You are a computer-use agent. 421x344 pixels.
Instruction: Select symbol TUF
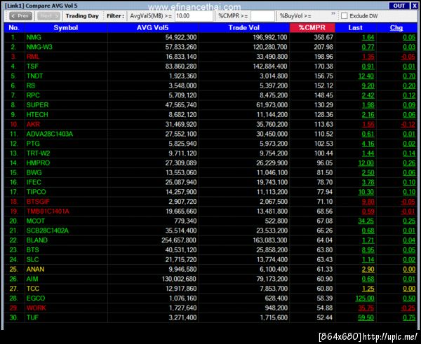tap(32, 317)
